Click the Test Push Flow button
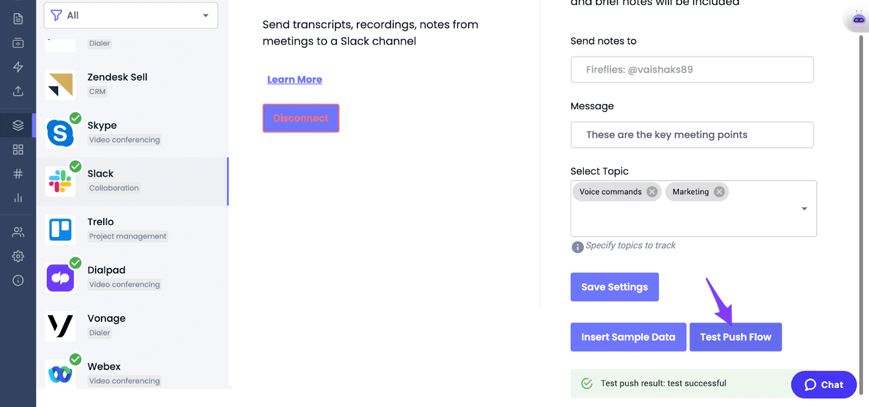Image resolution: width=869 pixels, height=407 pixels. click(x=735, y=336)
